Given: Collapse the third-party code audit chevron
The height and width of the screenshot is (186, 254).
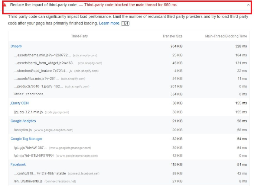Looking at the screenshot, I should pos(248,6).
